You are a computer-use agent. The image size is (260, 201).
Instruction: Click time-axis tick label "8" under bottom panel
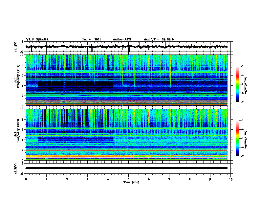click(x=190, y=179)
